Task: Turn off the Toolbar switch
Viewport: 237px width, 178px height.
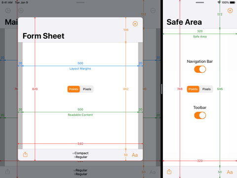Action: 200,115
